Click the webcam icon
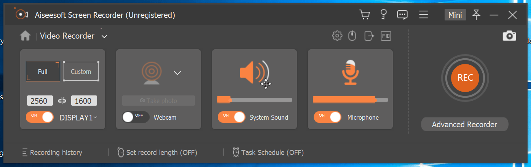The width and height of the screenshot is (531, 167). [x=152, y=73]
